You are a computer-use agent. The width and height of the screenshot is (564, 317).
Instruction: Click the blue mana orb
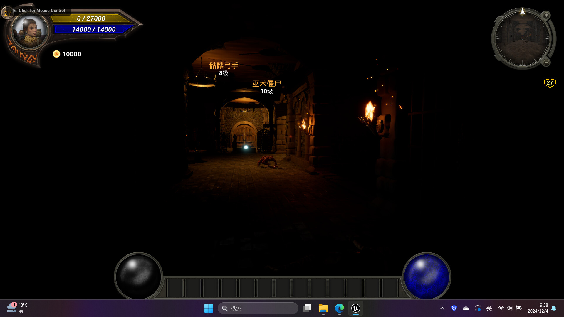426,276
